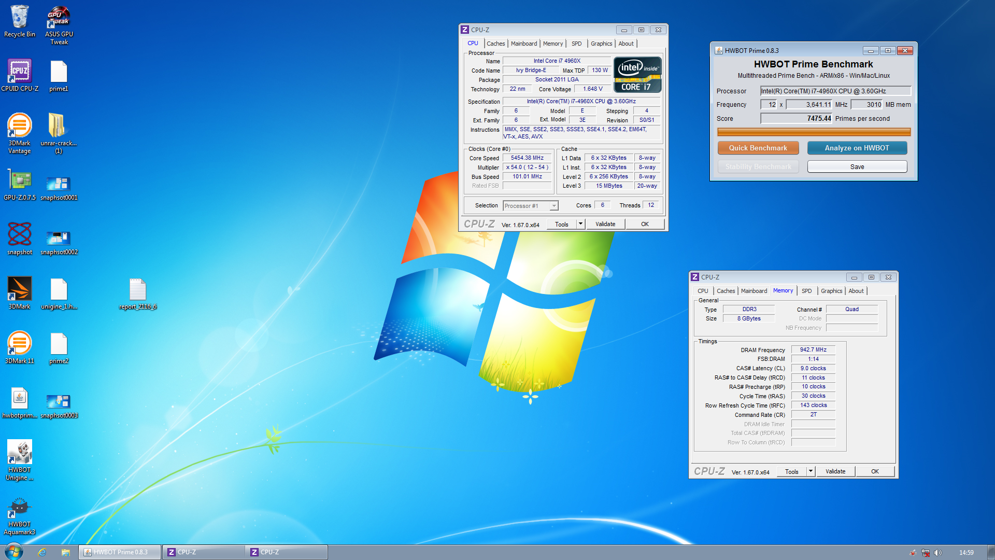Image resolution: width=995 pixels, height=560 pixels.
Task: Select snaphsot0002 image file
Action: tap(59, 242)
